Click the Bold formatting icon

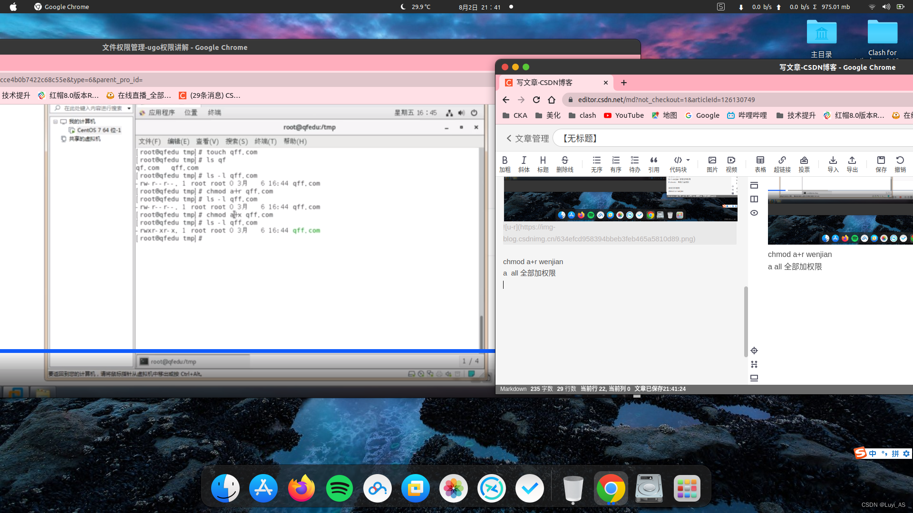(505, 161)
